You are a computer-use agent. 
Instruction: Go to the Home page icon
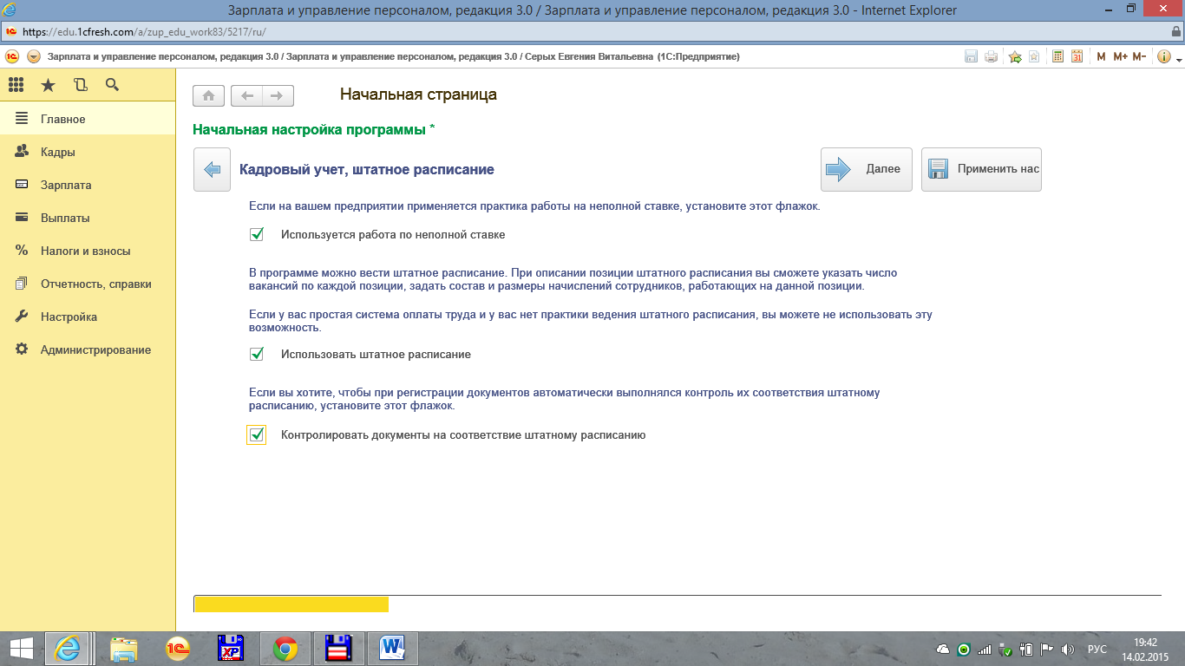tap(209, 95)
